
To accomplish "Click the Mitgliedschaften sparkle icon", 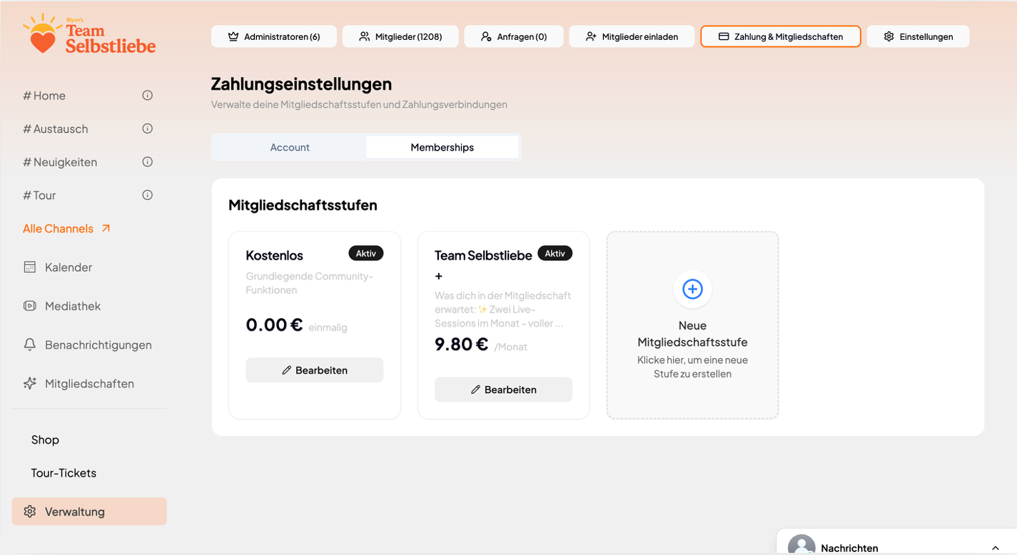I will [x=29, y=383].
